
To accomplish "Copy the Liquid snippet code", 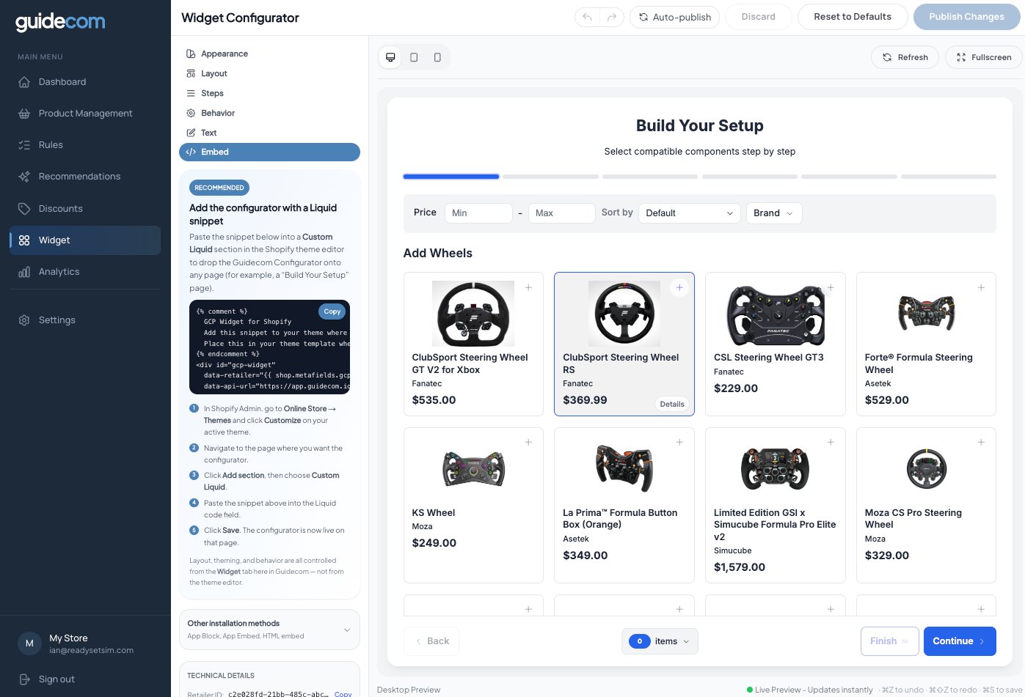I will pos(332,311).
